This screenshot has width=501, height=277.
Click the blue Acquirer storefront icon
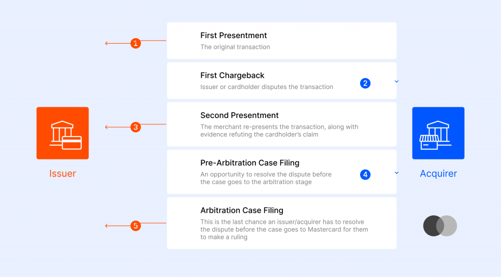438,133
